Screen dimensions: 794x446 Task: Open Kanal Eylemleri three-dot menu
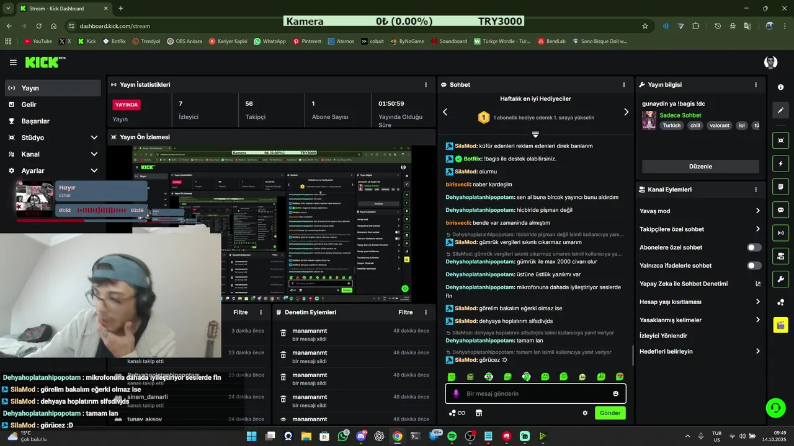coord(756,190)
